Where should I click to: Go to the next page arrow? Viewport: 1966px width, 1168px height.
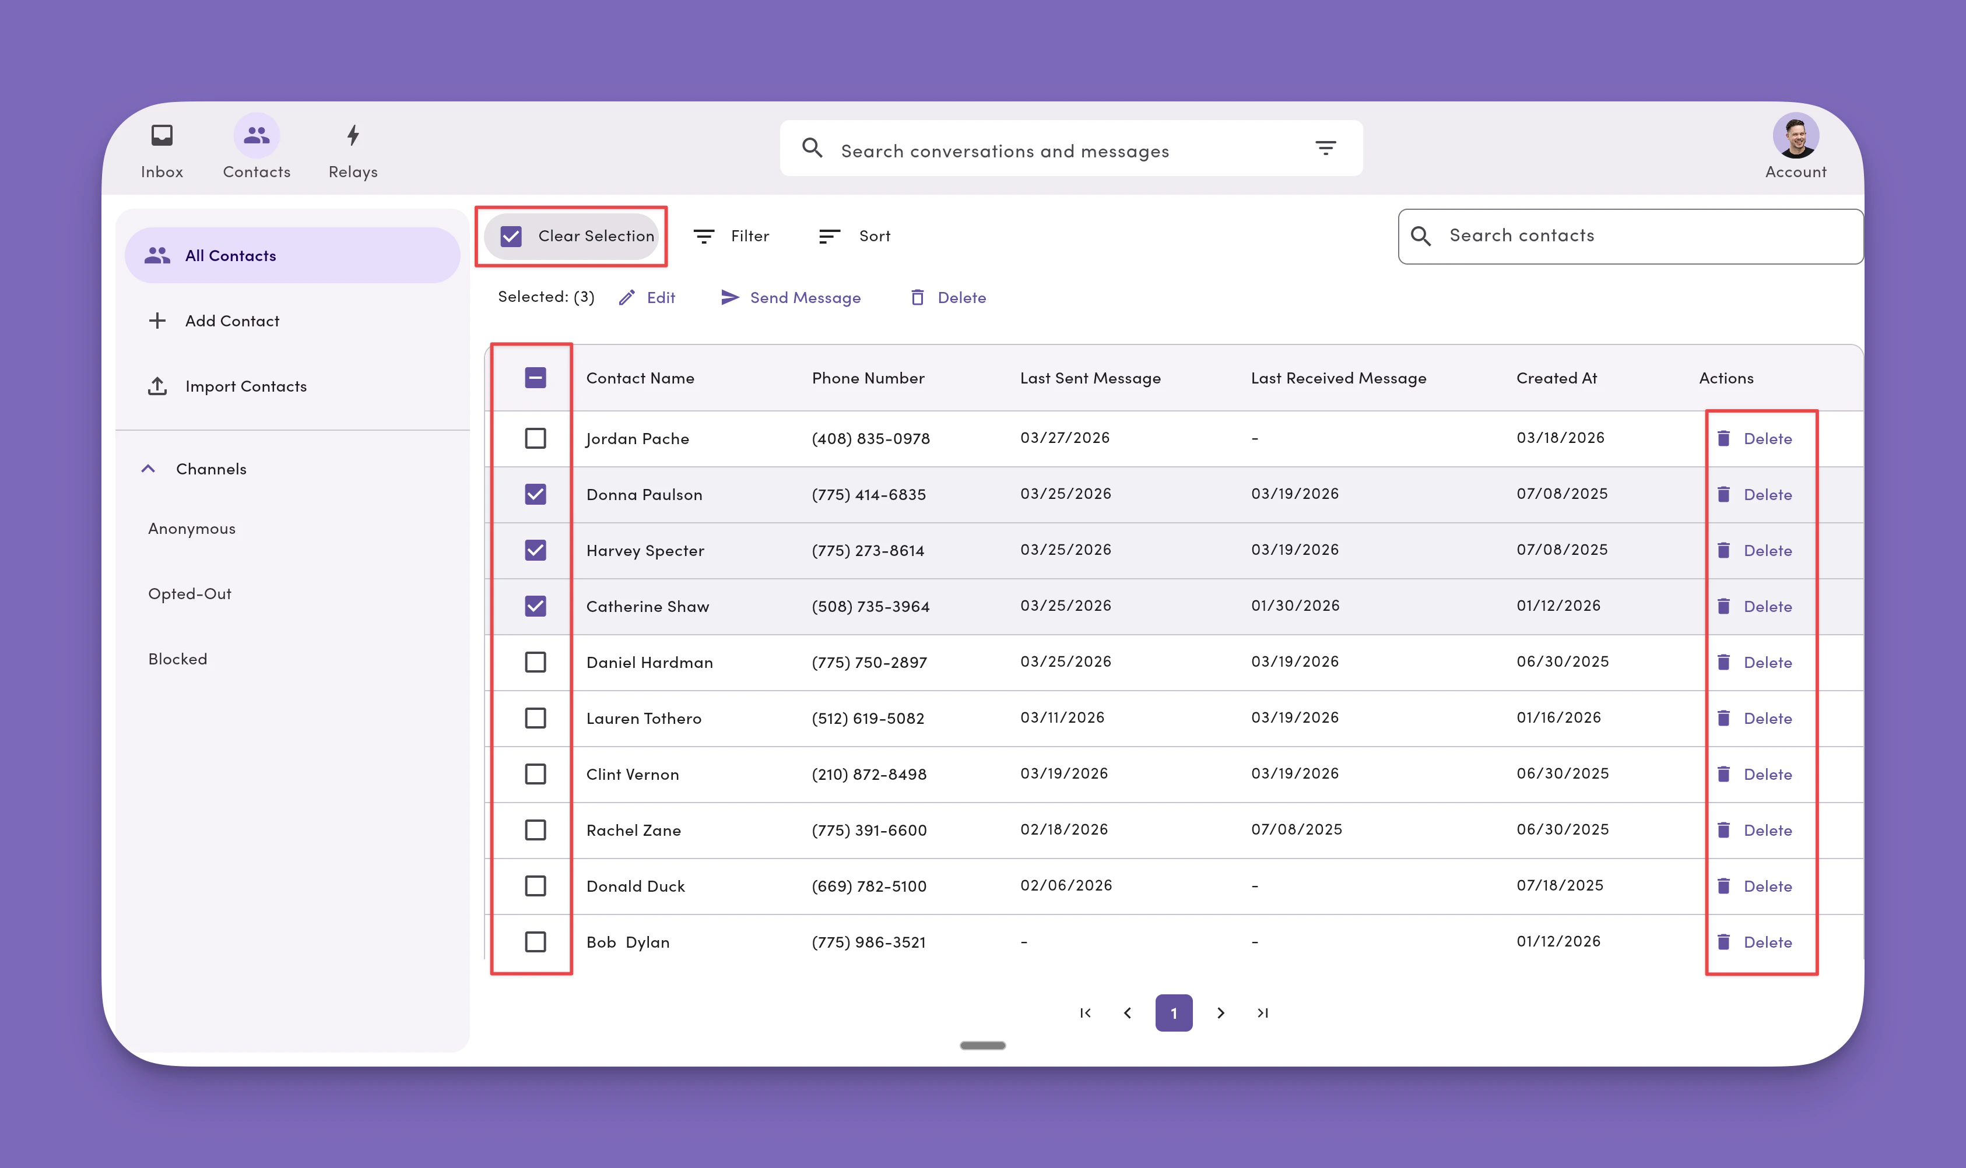[1220, 1013]
